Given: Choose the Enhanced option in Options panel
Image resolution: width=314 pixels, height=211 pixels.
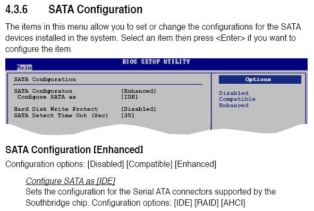Looking at the screenshot, I should pos(234,105).
